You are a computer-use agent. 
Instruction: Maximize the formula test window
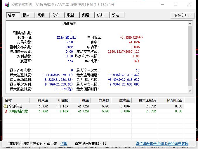(x=176, y=5)
